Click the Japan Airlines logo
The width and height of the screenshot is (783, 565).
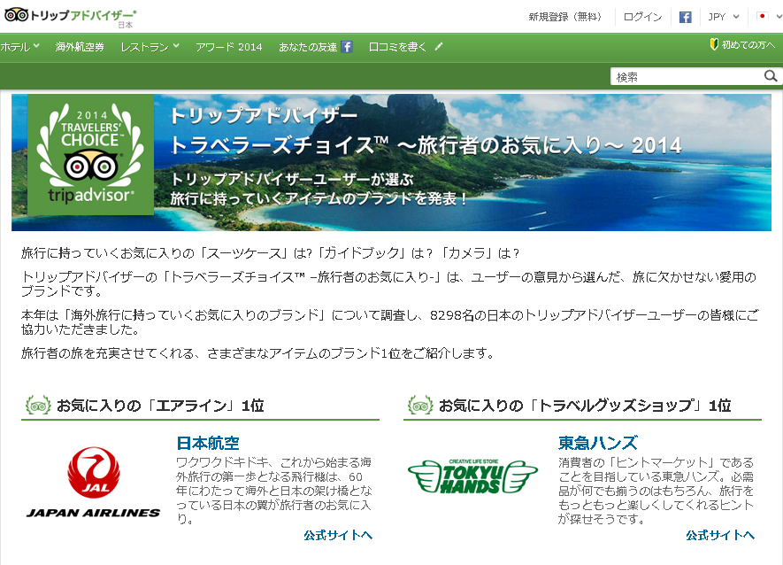point(93,482)
